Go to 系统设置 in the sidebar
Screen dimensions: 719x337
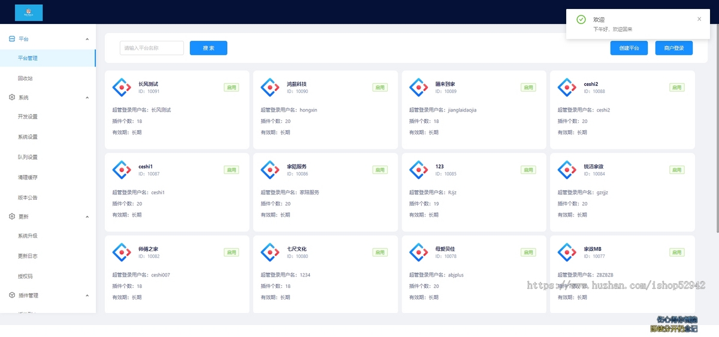point(48,137)
